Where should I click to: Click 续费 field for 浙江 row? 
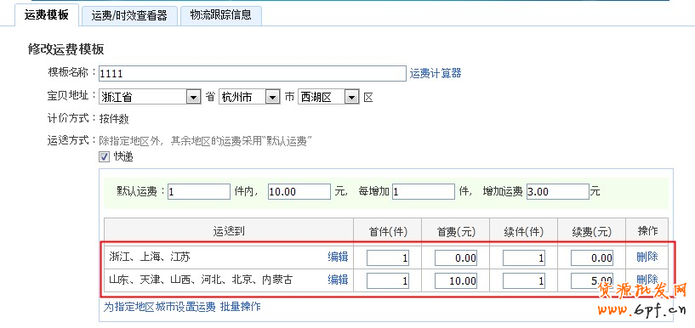pyautogui.click(x=592, y=257)
